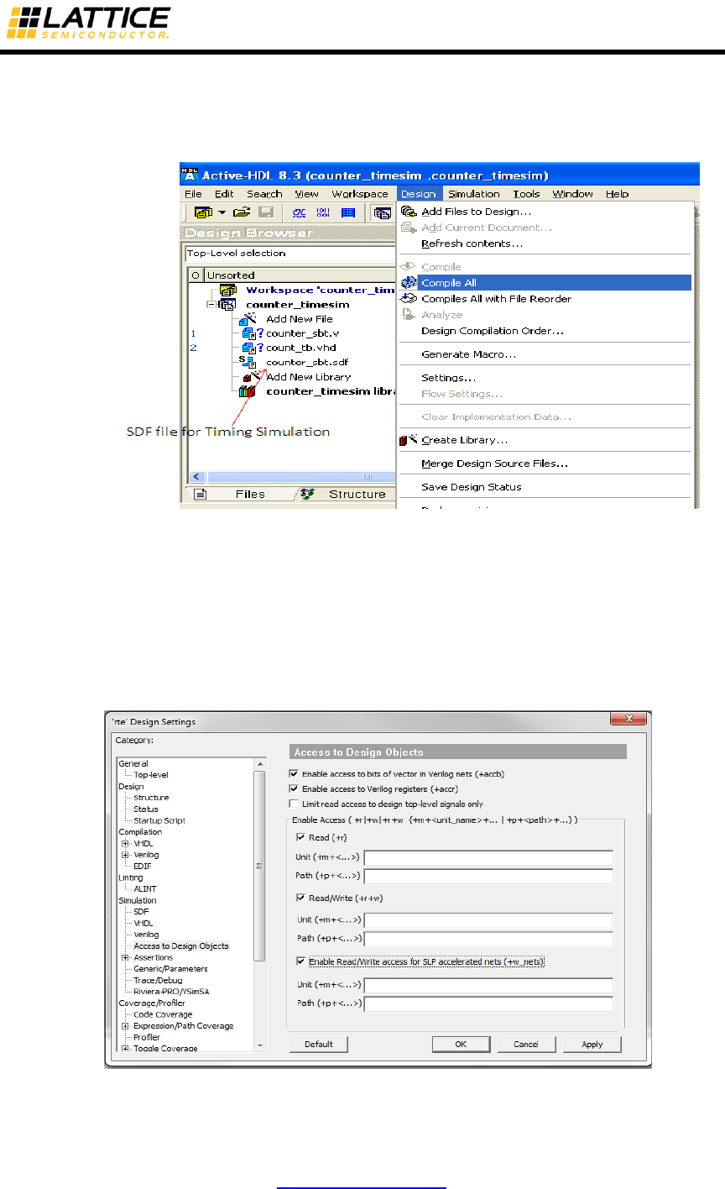Uncheck the Read/Write (+r+w) checkbox

301,898
